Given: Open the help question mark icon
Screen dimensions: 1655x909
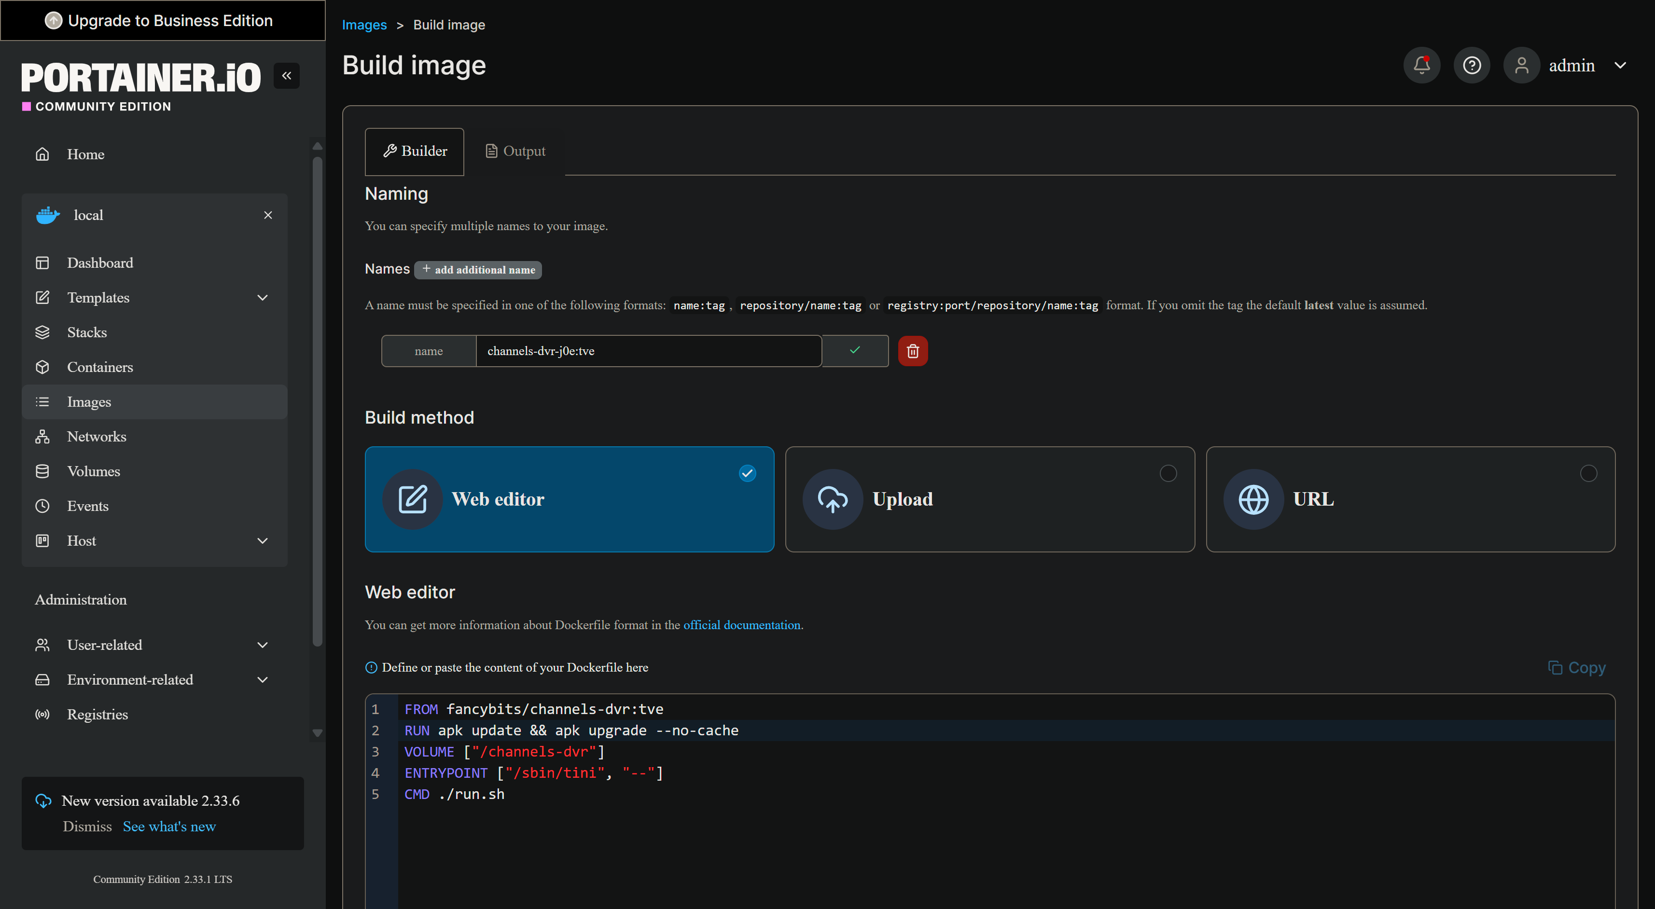Looking at the screenshot, I should pyautogui.click(x=1471, y=65).
